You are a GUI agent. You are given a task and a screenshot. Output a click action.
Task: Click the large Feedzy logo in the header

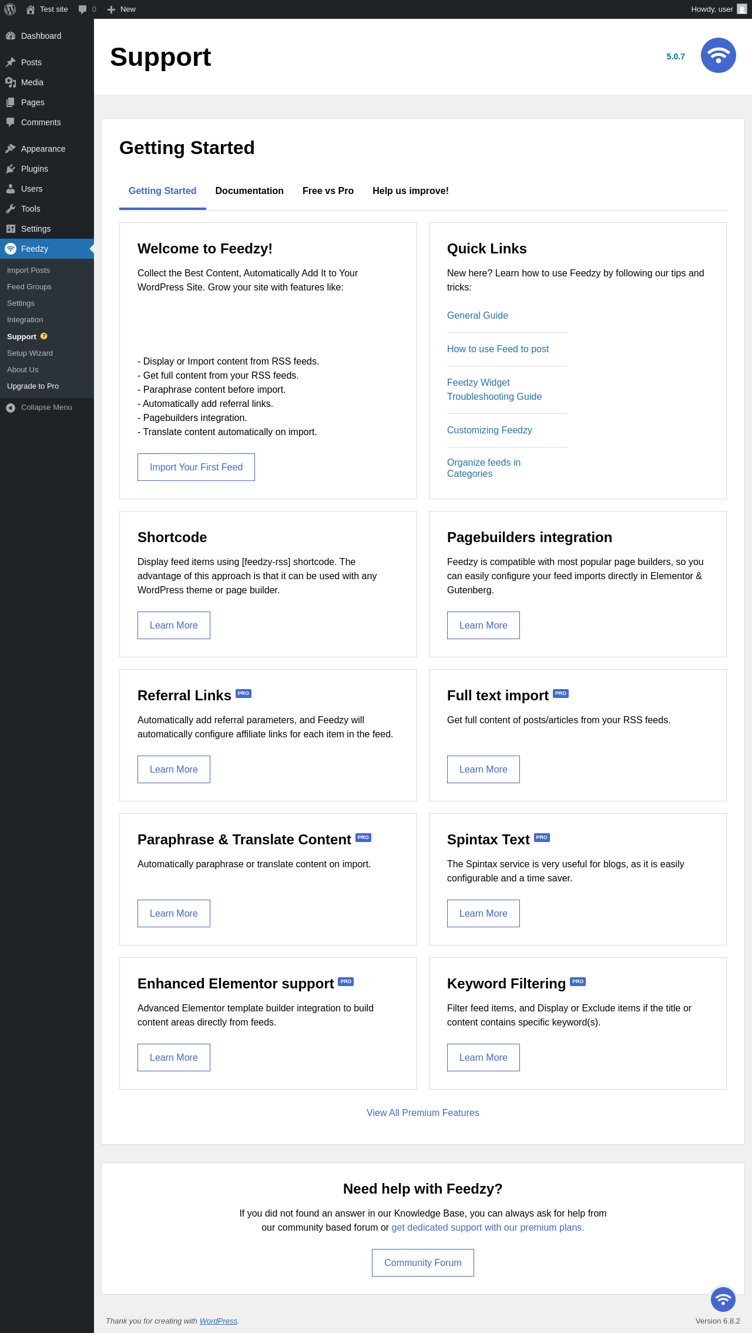coord(718,55)
